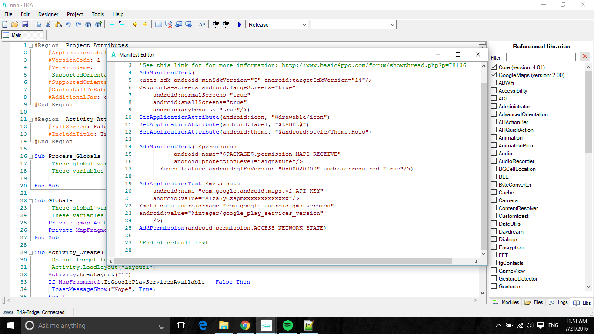Open the Tools menu

coord(98,14)
